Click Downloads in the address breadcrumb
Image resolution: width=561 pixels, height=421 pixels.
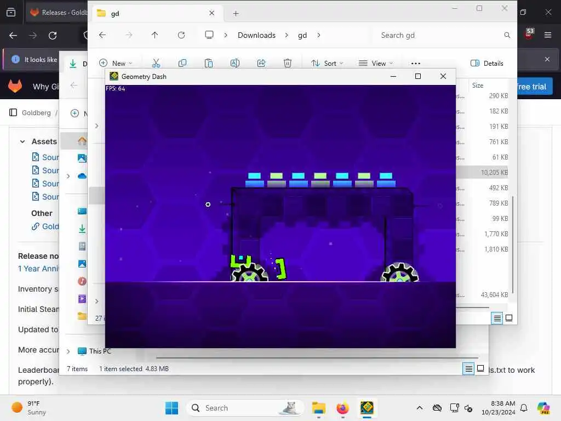pos(256,35)
